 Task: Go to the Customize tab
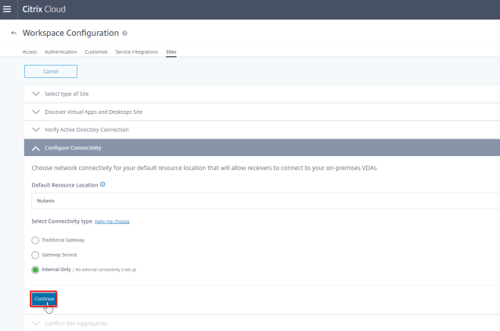tap(96, 52)
